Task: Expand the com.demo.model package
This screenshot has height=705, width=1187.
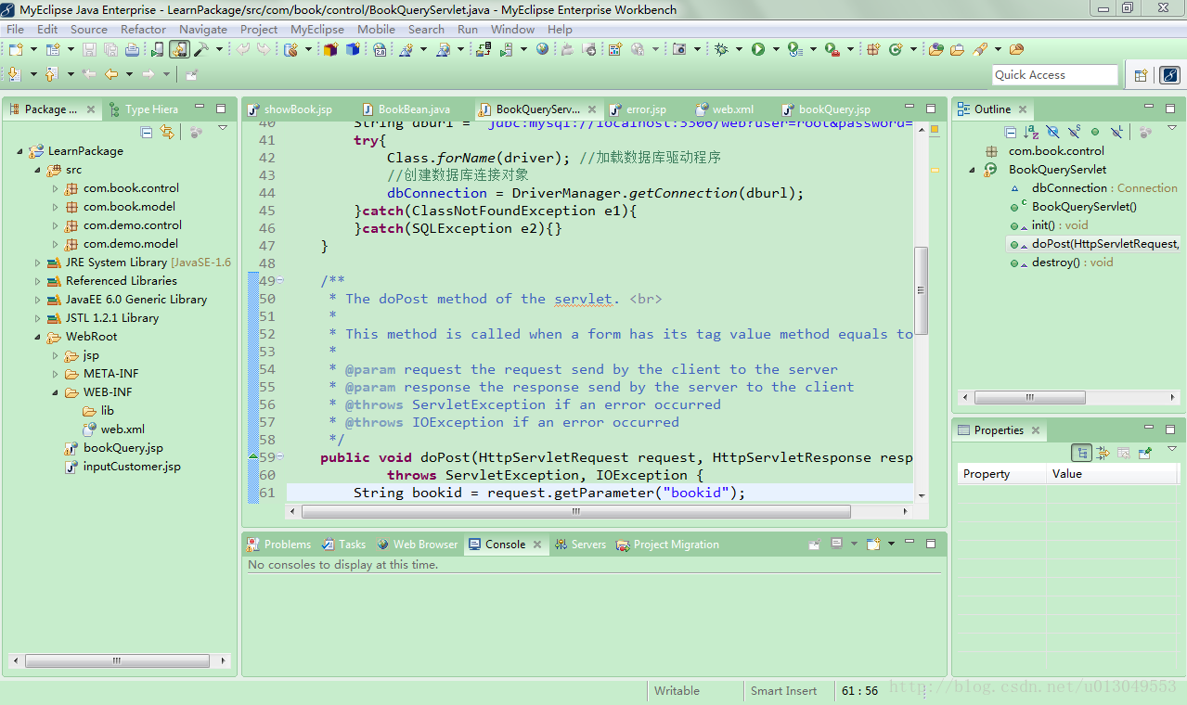Action: coord(55,244)
